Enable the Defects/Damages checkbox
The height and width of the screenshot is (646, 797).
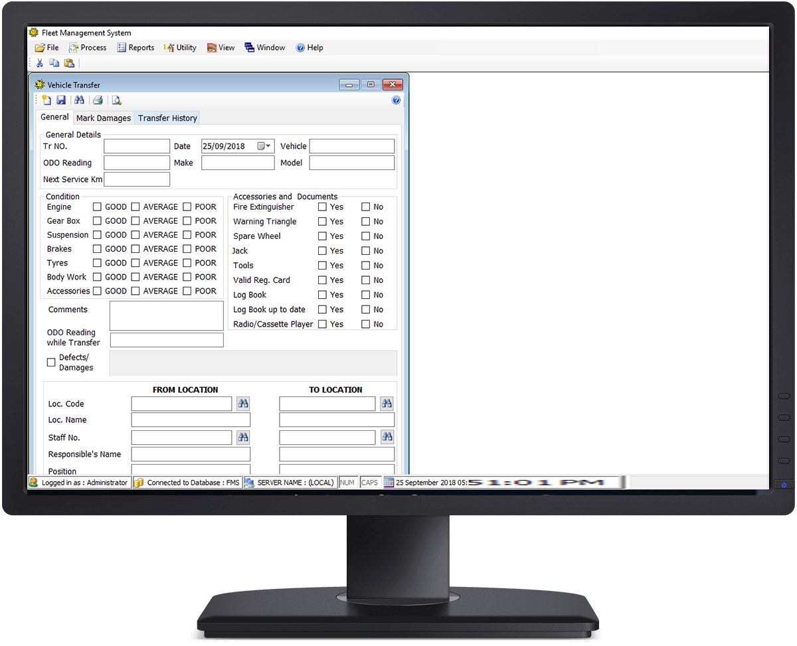click(51, 363)
